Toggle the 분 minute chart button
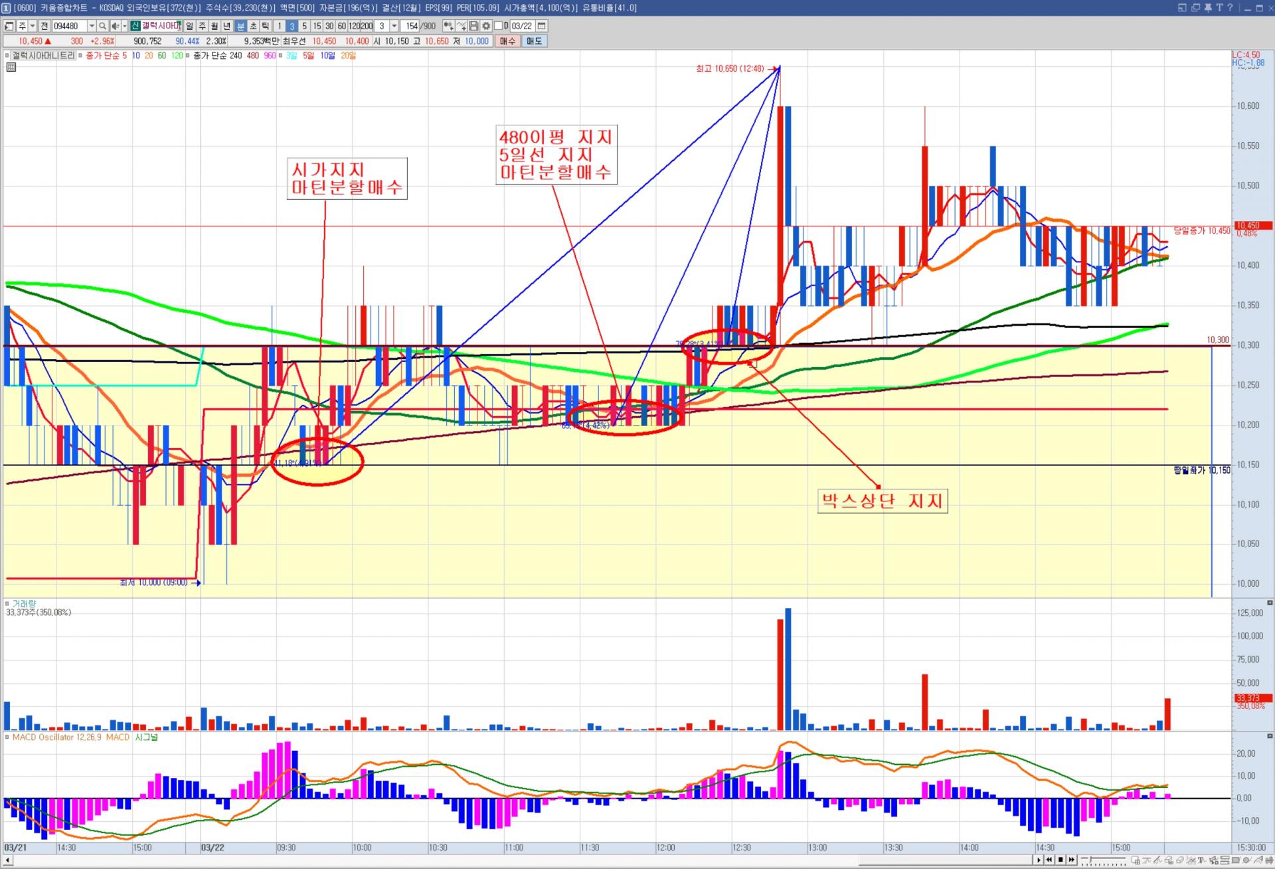This screenshot has height=869, width=1275. point(240,26)
